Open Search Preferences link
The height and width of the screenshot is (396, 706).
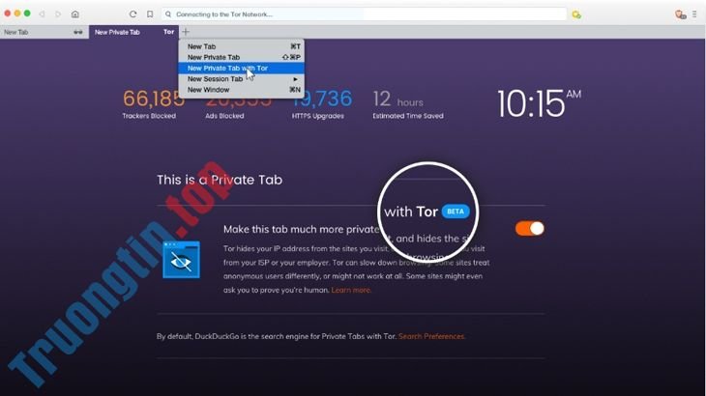431,336
